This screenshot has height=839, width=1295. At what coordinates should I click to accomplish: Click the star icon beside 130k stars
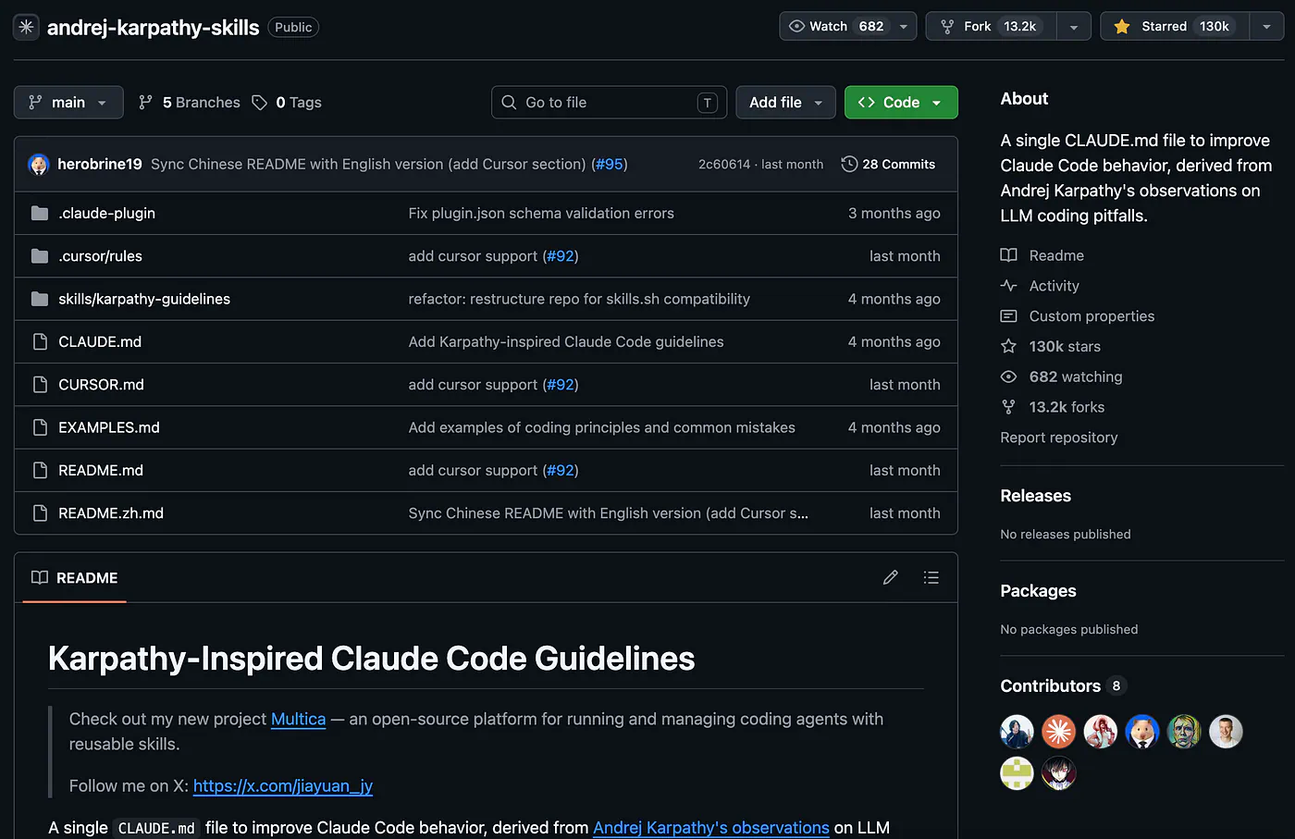[1008, 346]
